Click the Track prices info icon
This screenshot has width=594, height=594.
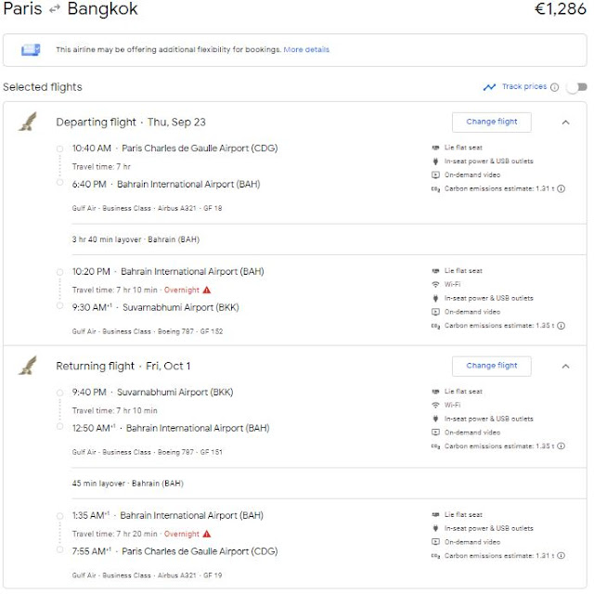point(554,87)
